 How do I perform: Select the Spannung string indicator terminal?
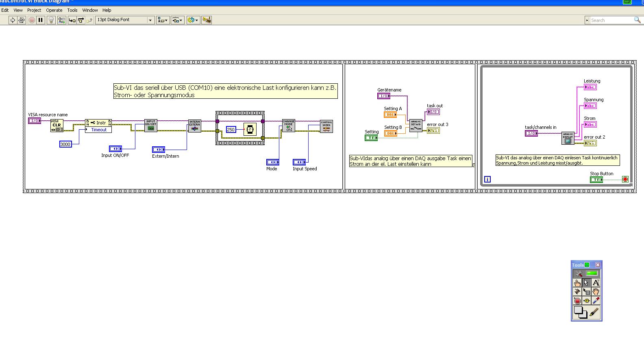(x=590, y=106)
